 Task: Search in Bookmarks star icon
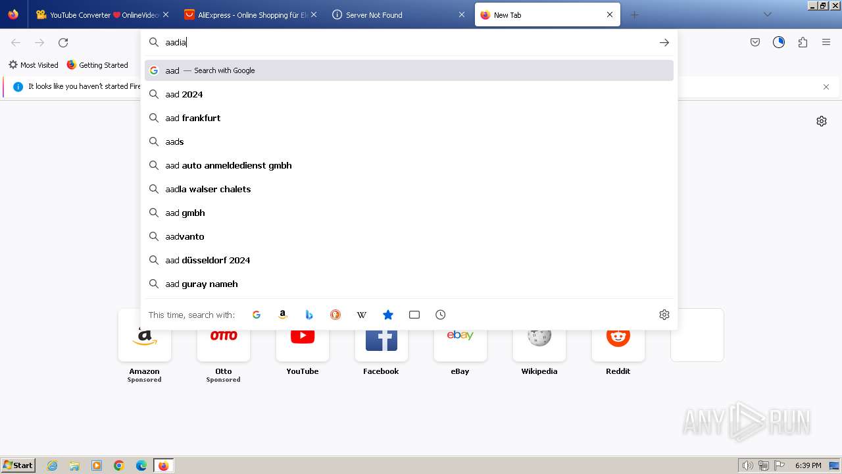pos(388,315)
